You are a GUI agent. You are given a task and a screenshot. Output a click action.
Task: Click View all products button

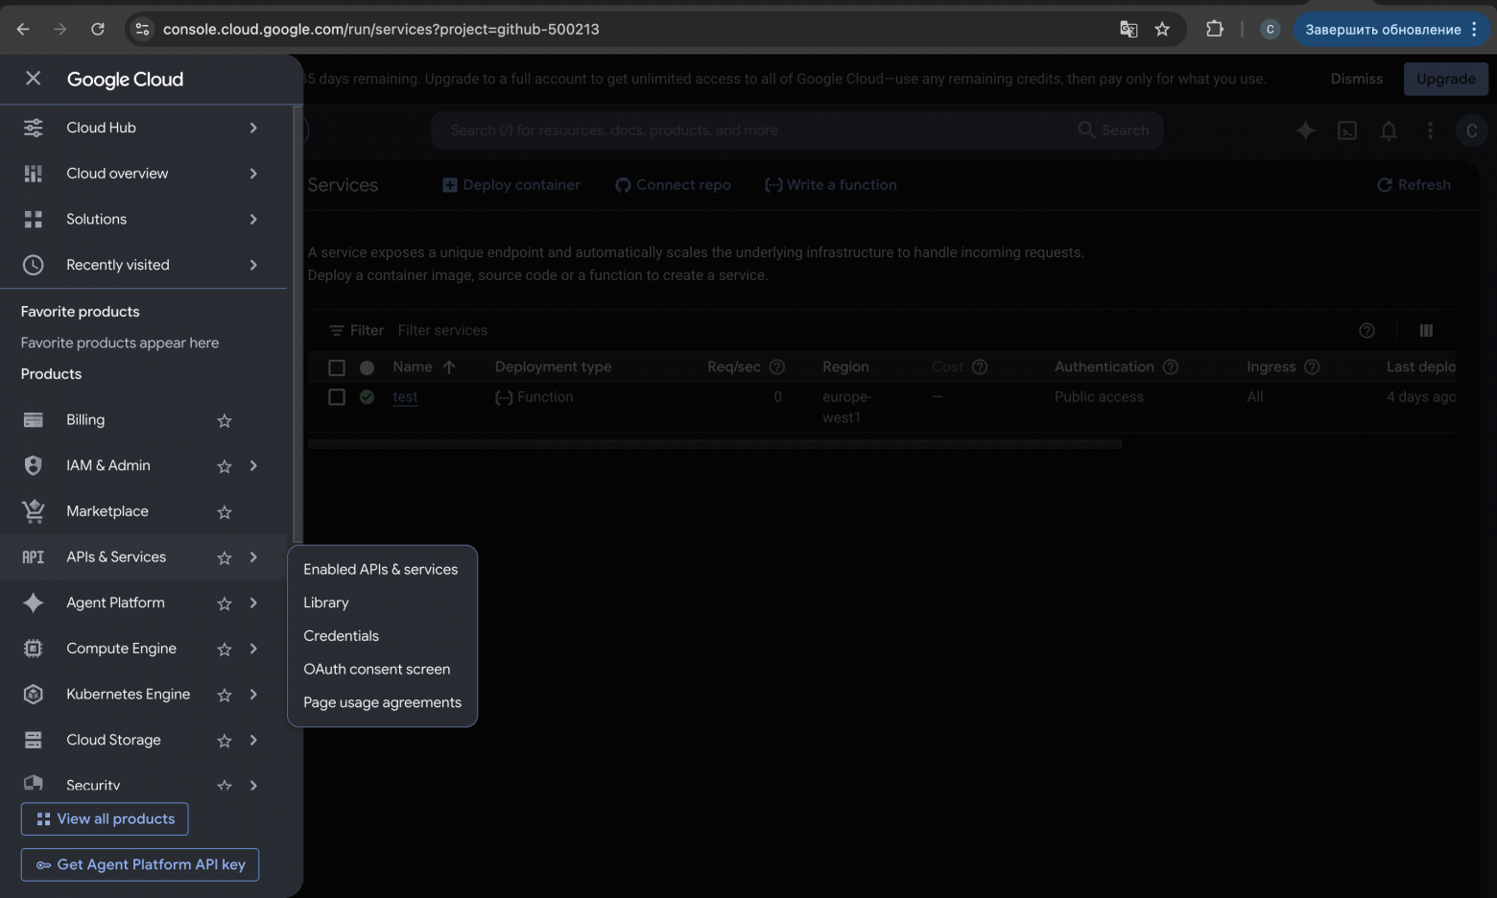(x=105, y=818)
